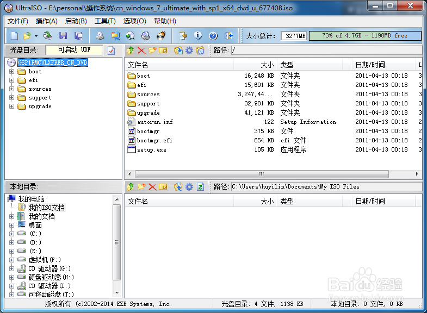Sort image files by 类型 column header
The image size is (427, 313).
[310, 65]
